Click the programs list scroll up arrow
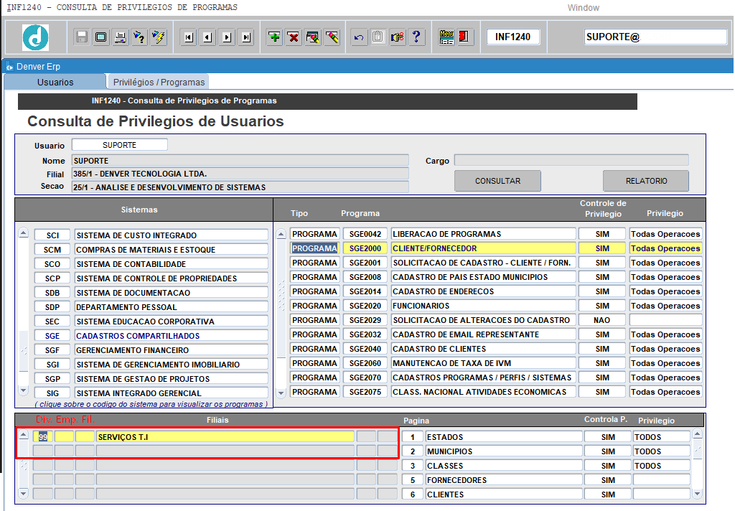Screen dimensions: 735x511 tap(281, 234)
